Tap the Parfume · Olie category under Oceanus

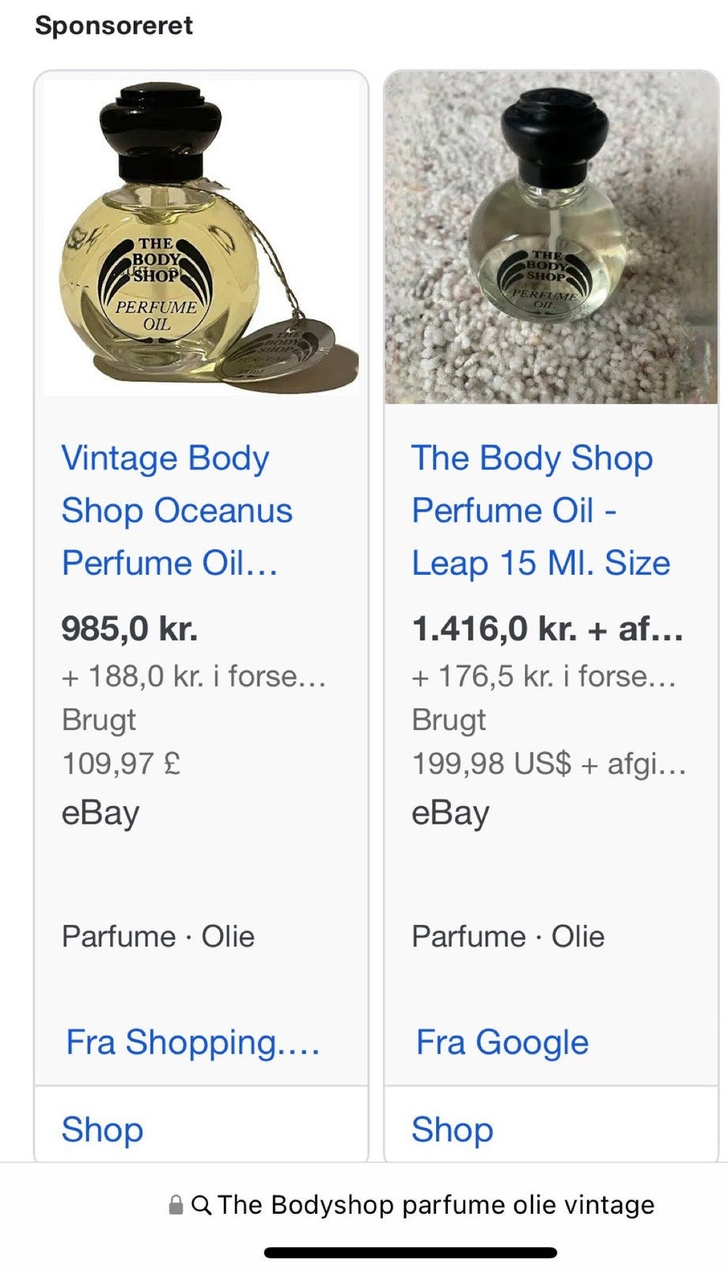coord(158,936)
